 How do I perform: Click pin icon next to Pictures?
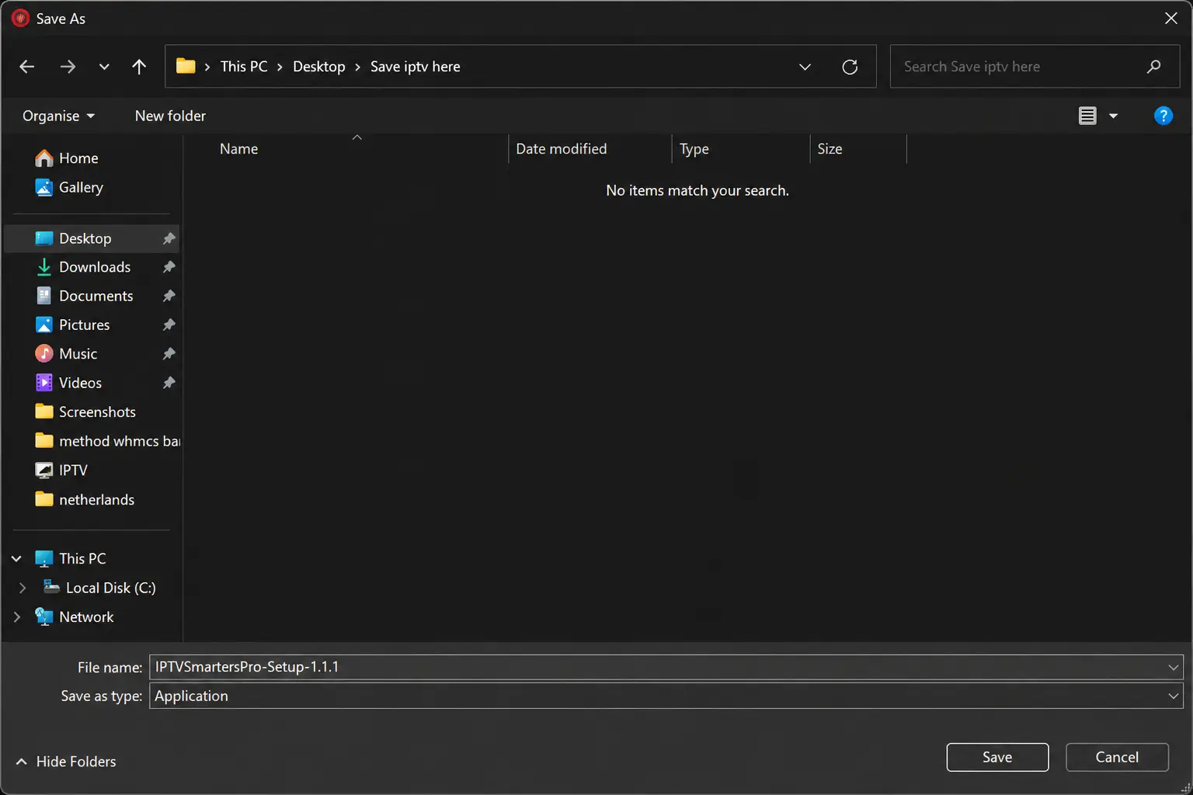[x=169, y=325]
